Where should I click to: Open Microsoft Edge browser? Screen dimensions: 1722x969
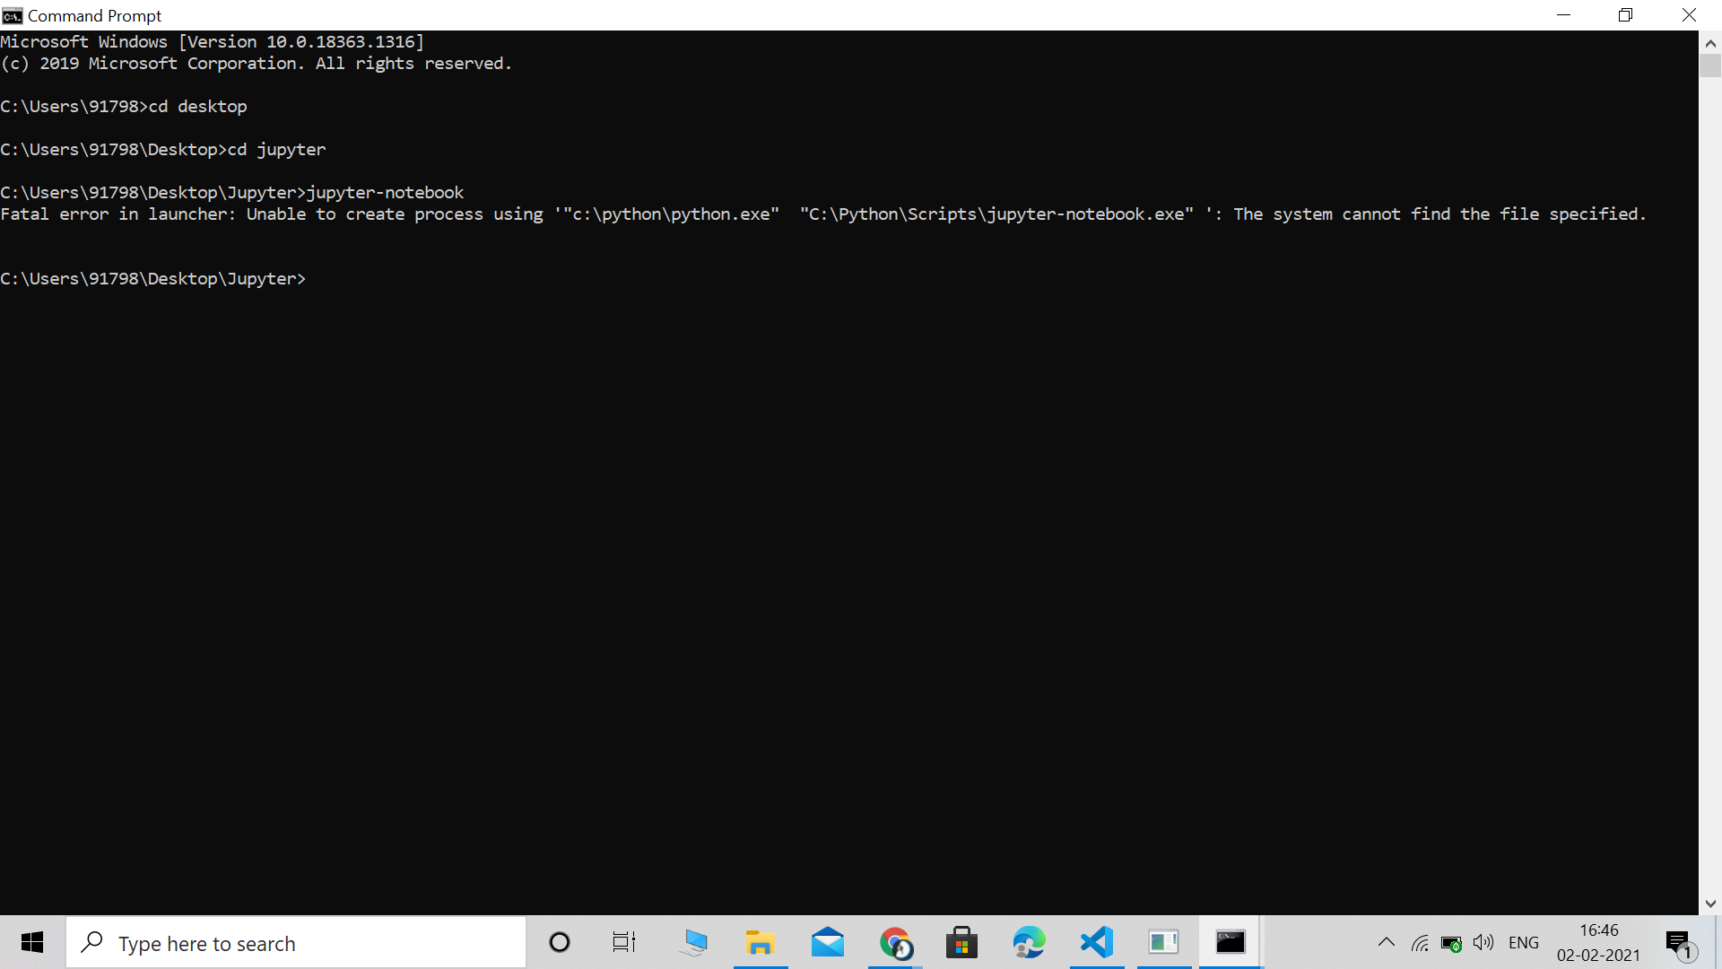point(1028,943)
